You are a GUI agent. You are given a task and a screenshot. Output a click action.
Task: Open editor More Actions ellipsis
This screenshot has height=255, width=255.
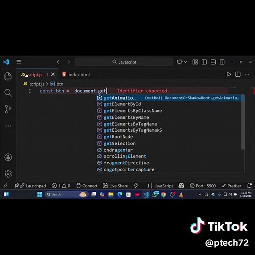[247, 74]
